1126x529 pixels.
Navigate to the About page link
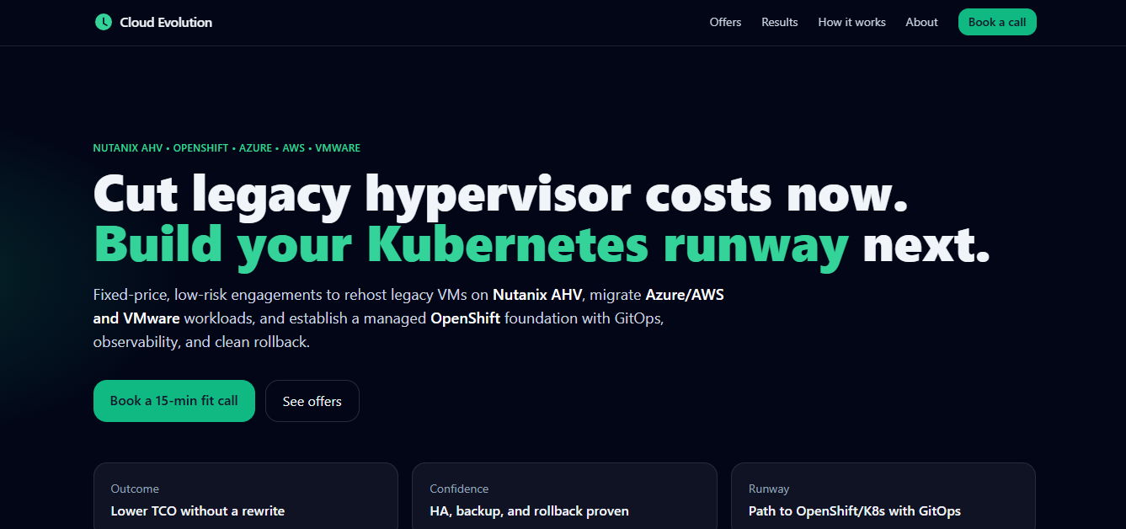[921, 23]
